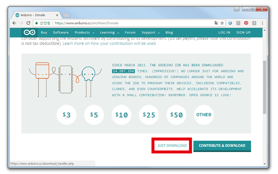Viewport: 278px width, 174px height.
Task: Click LOG IN link
Action: point(224,32)
